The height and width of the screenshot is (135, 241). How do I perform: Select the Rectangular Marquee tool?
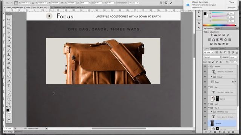(x=9, y=24)
